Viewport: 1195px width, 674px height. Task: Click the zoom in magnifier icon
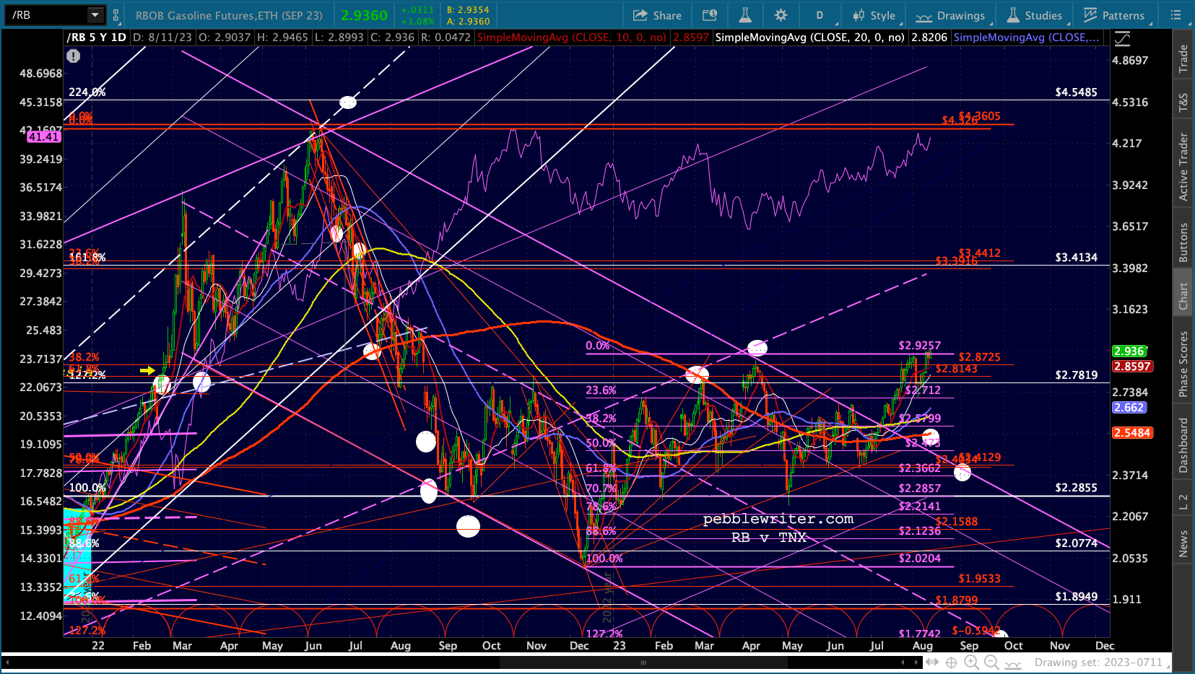tap(971, 662)
